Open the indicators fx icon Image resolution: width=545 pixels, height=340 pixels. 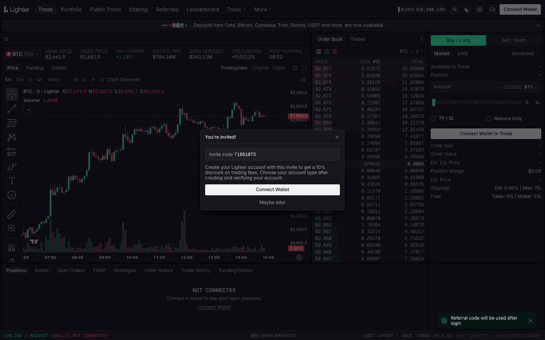[84, 80]
